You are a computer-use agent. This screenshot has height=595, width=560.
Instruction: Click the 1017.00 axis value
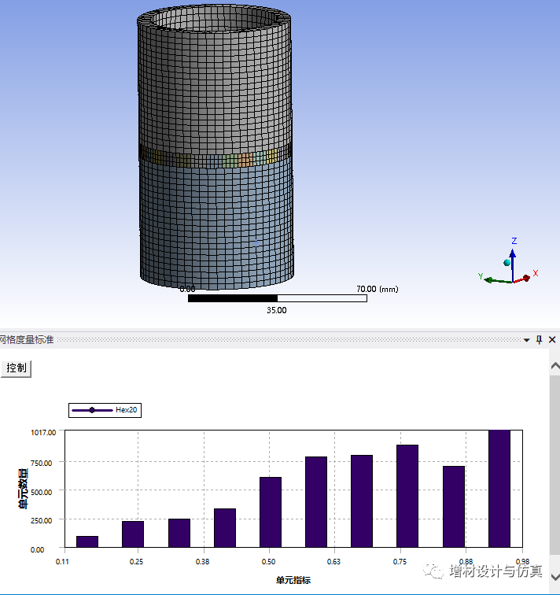(43, 433)
